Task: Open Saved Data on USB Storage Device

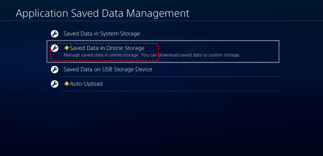Action: pyautogui.click(x=108, y=69)
